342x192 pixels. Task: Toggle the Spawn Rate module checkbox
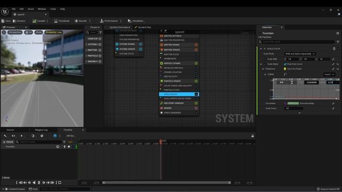[196, 59]
